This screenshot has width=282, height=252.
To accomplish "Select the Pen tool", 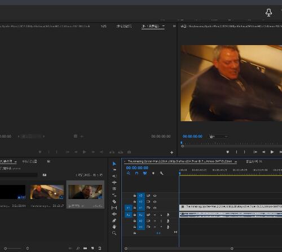I will tap(114, 220).
